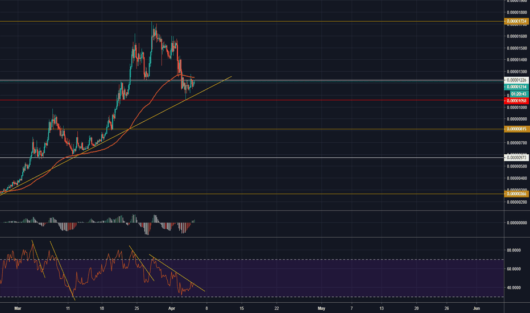Select the orange 0.00000266 price label

point(516,194)
